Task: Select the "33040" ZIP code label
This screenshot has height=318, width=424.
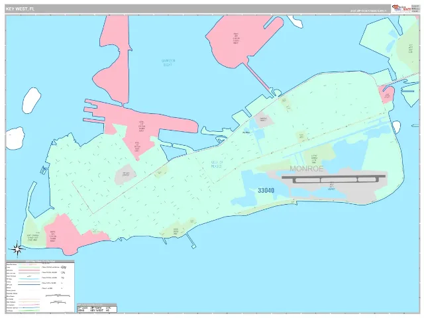Action: [x=266, y=190]
